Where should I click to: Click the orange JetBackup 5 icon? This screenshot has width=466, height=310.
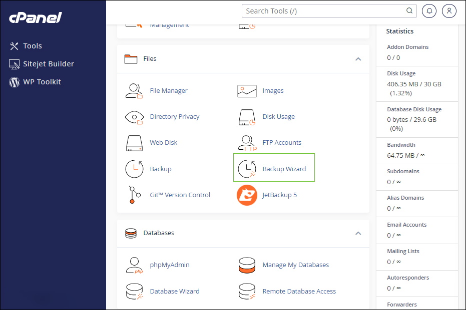247,195
